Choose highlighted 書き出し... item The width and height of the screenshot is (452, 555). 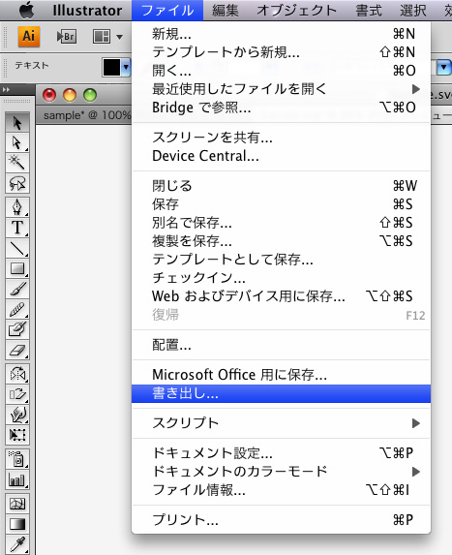pyautogui.click(x=282, y=393)
